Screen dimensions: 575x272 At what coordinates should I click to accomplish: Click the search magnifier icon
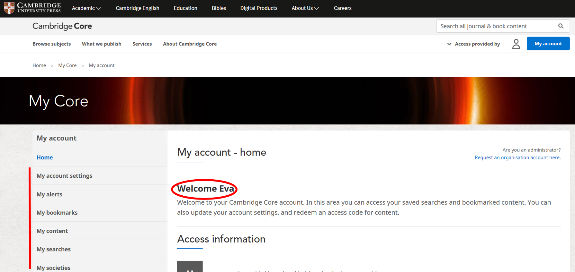[561, 26]
